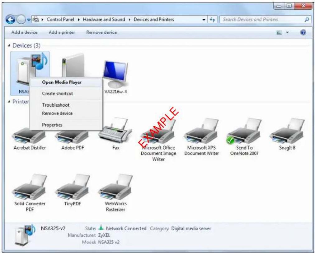315x253 pixels.
Task: Click the address bar refresh button
Action: [212, 20]
